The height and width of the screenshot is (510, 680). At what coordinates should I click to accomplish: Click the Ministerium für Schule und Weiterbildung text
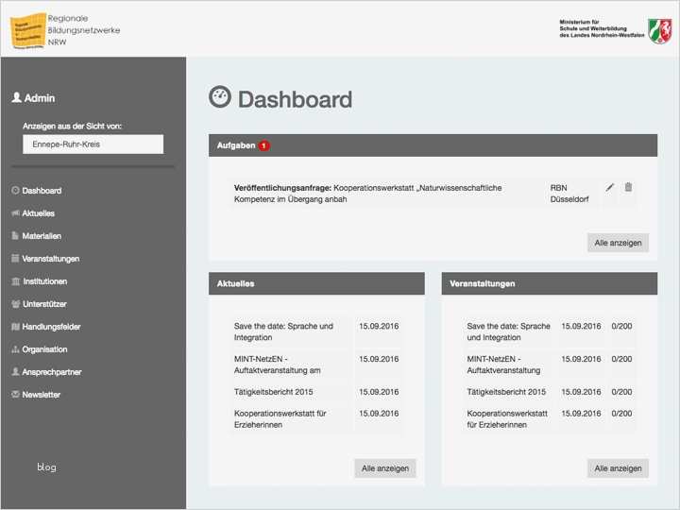tap(602, 28)
